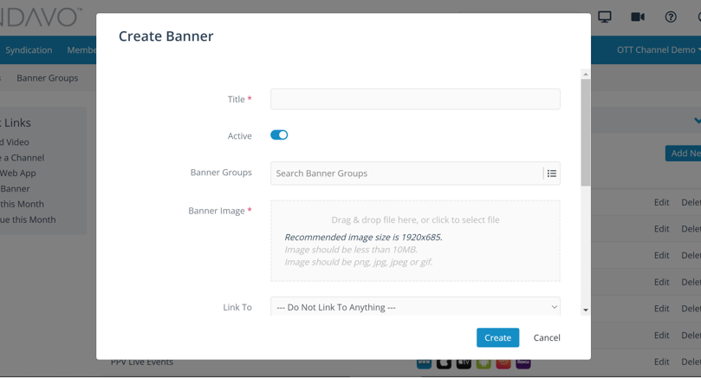Open the banner groups list icon

[x=552, y=173]
